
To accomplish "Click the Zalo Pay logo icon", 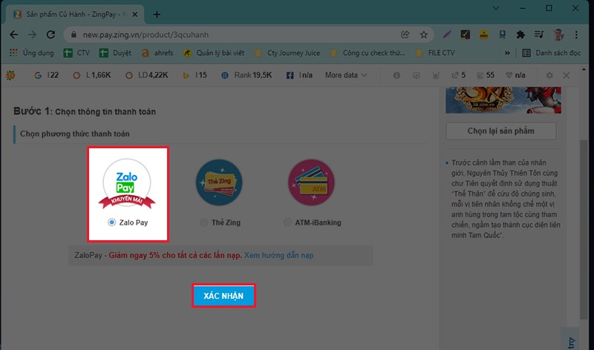I will pos(127,183).
